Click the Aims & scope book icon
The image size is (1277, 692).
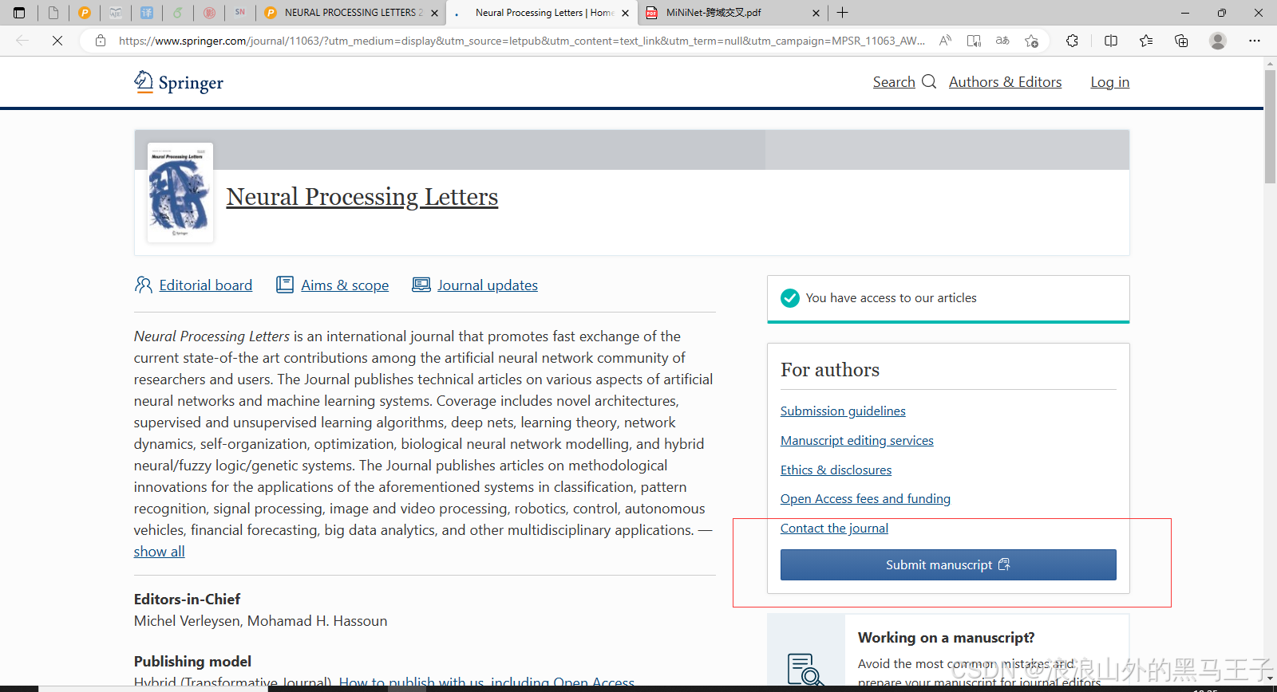pos(285,285)
